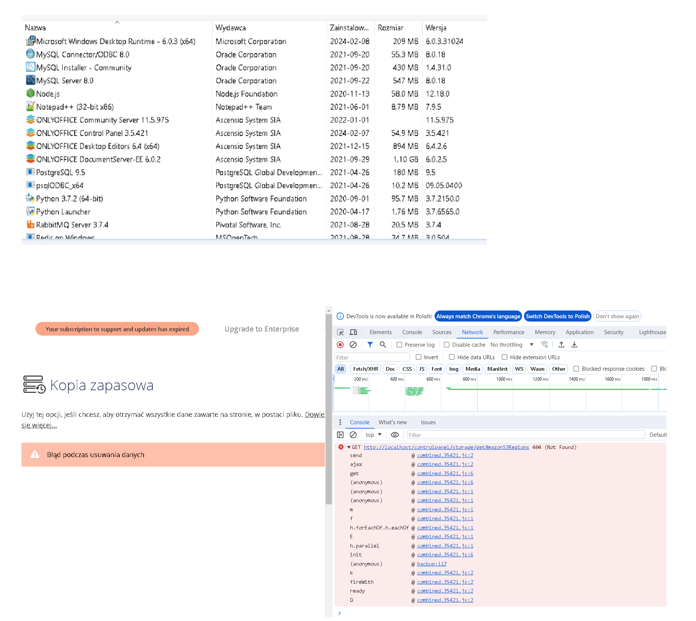Create a live expression eye icon
Viewport: 696px width, 621px height.
click(395, 435)
